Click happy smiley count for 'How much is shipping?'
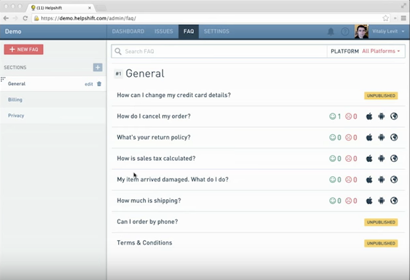This screenshot has width=410, height=280. 335,200
